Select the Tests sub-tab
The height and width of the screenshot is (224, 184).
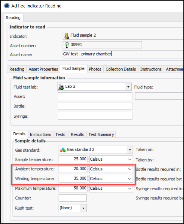60,134
